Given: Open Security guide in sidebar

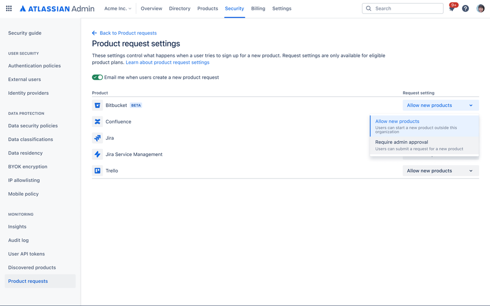Looking at the screenshot, I should click(x=25, y=33).
